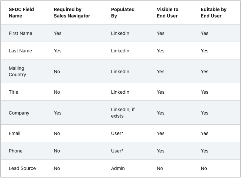Select the Populated By column header
This screenshot has height=178, width=241.
point(123,13)
